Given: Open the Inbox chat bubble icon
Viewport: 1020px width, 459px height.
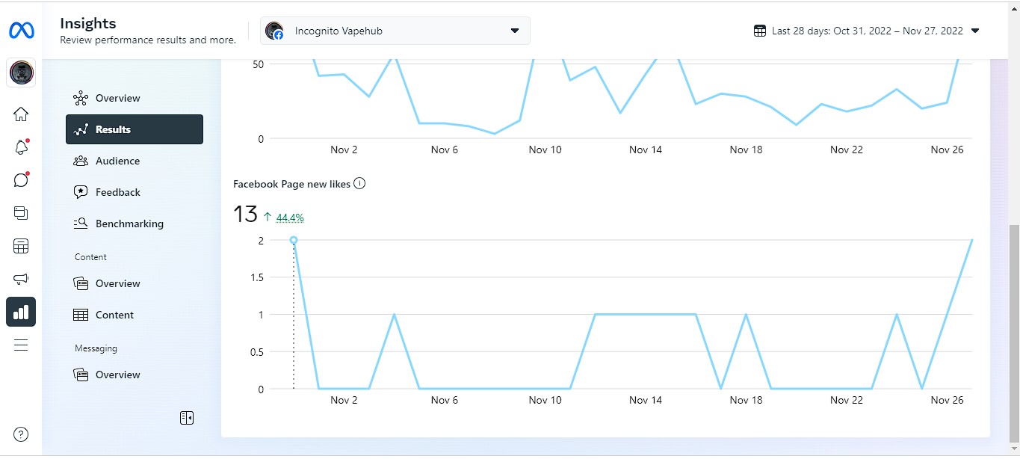Looking at the screenshot, I should 21,180.
